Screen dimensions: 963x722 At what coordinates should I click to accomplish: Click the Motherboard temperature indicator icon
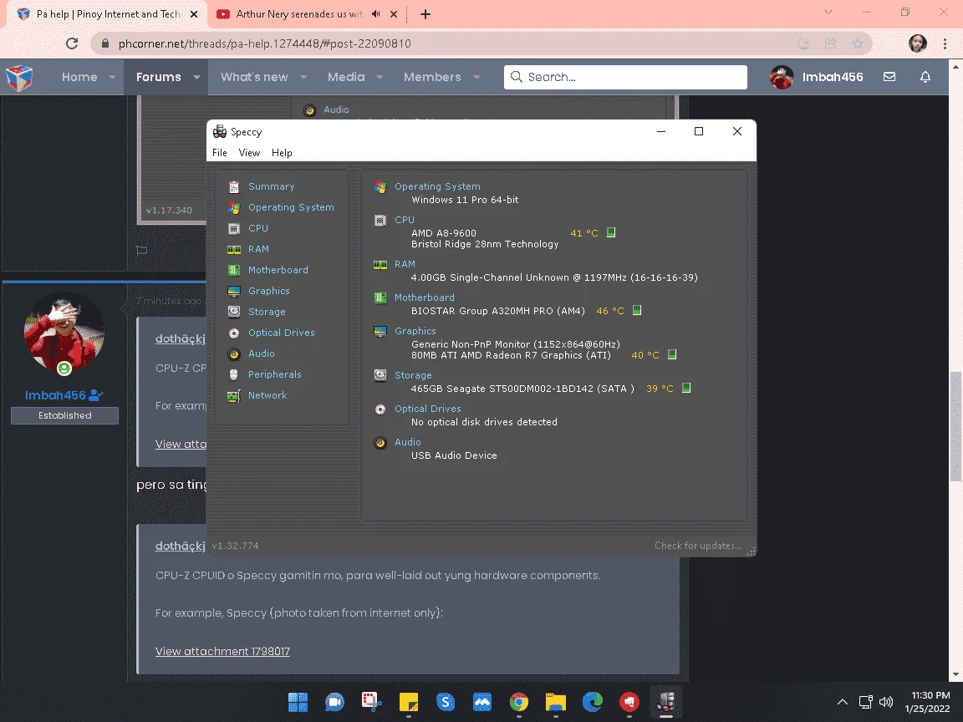click(637, 311)
